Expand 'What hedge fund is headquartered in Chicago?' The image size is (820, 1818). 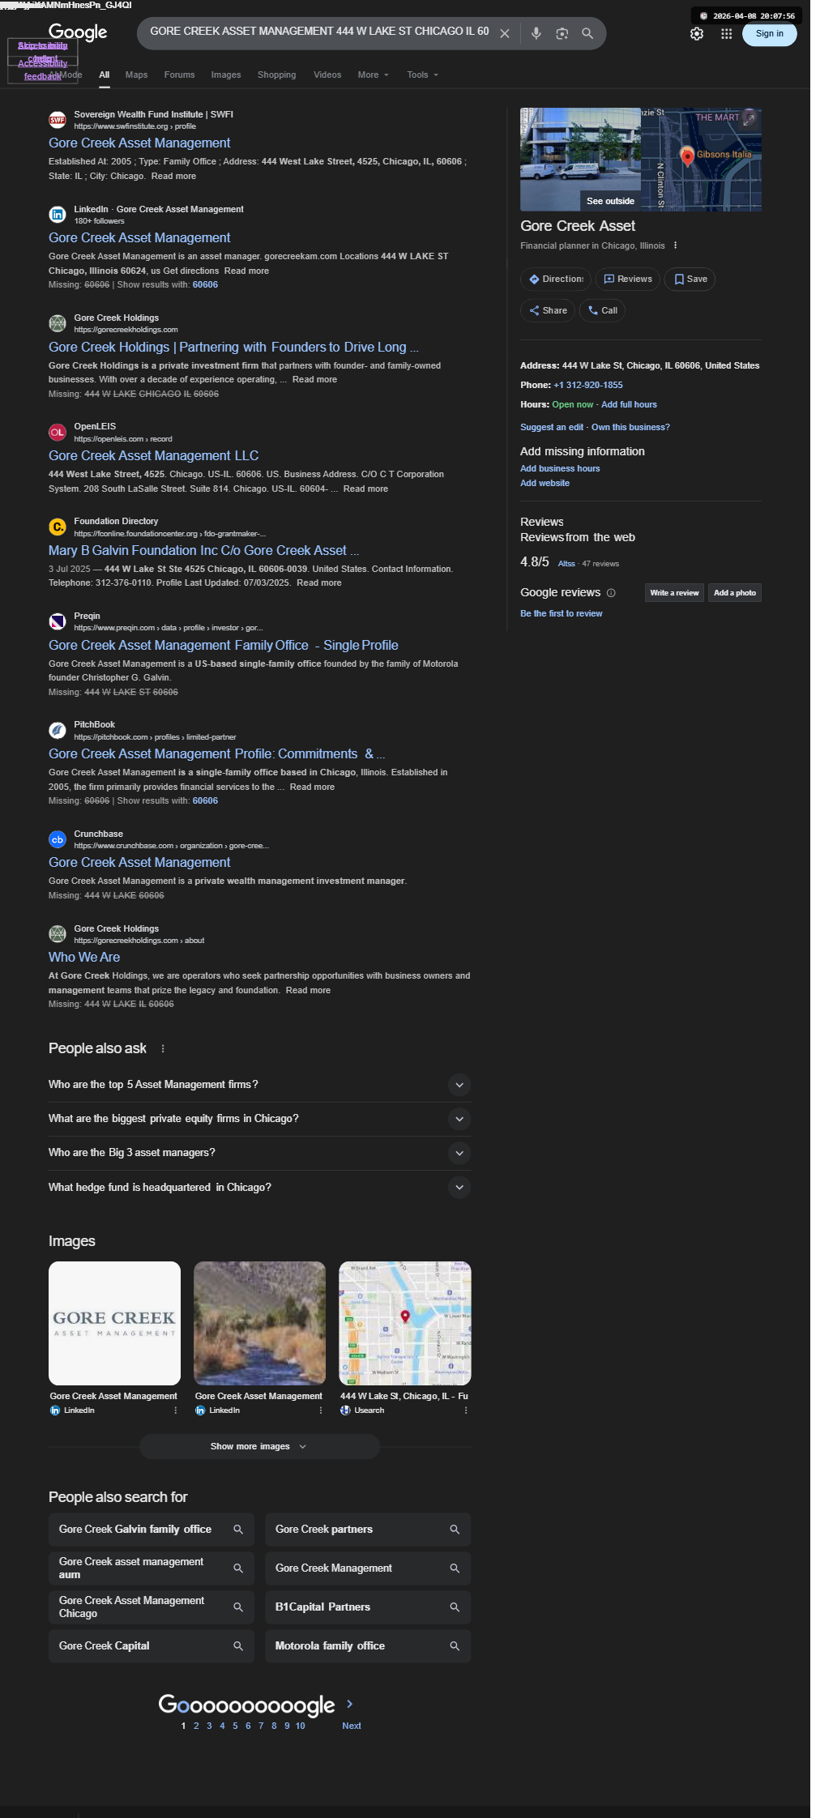(459, 1188)
